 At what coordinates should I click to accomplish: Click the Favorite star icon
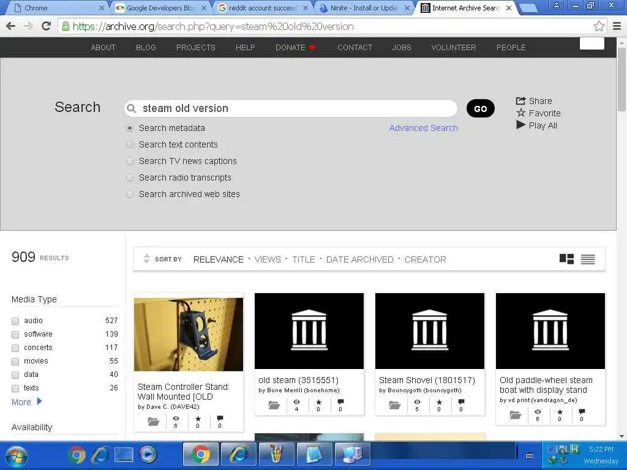point(520,113)
